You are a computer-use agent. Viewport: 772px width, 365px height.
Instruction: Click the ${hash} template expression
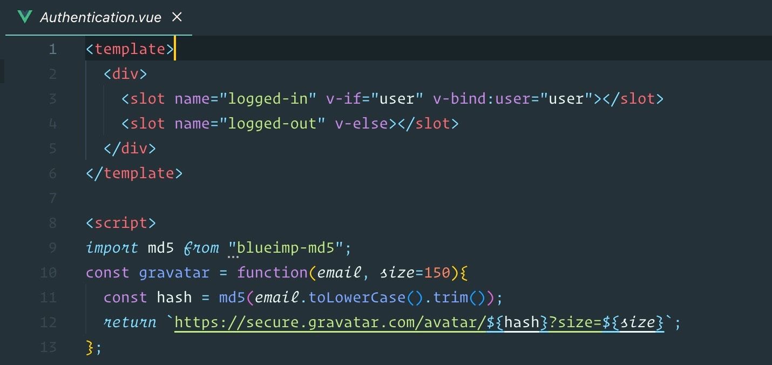518,323
